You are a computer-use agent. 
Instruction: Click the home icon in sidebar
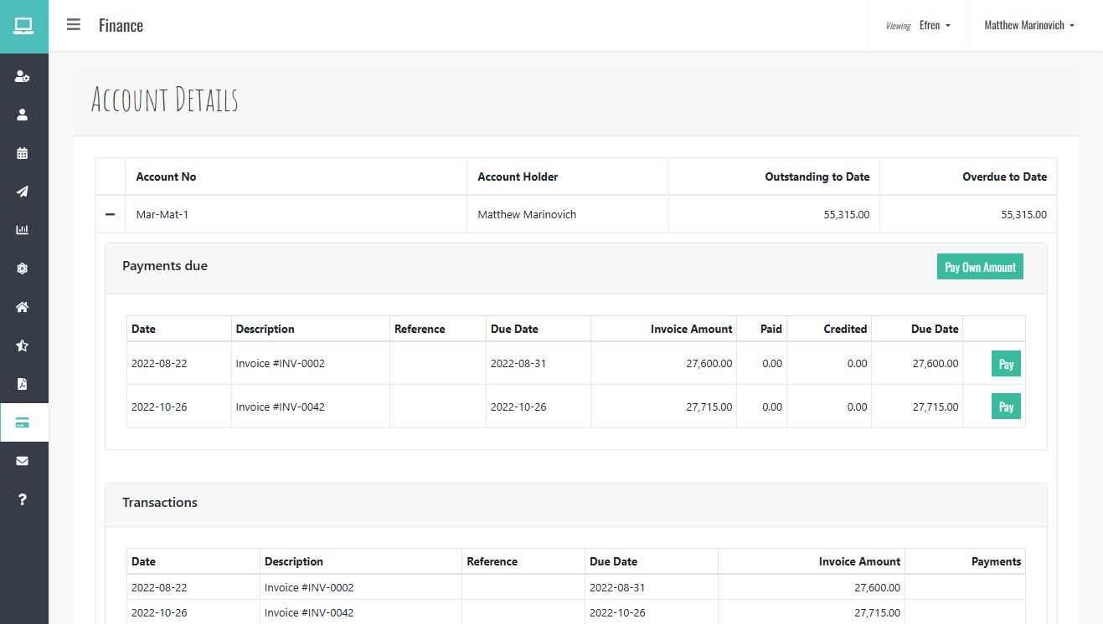click(x=23, y=307)
